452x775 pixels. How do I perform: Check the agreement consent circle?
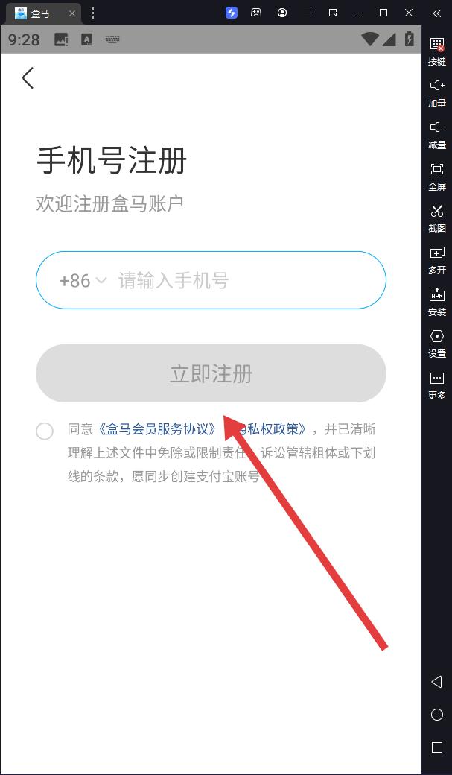click(45, 431)
